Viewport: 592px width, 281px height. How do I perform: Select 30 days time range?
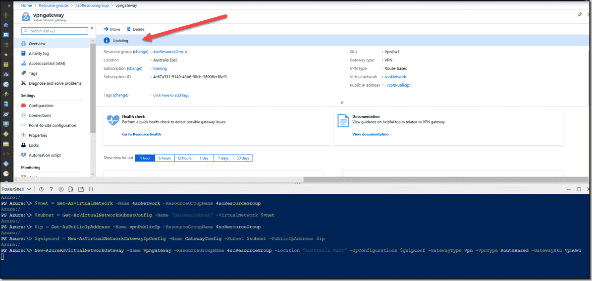click(243, 158)
